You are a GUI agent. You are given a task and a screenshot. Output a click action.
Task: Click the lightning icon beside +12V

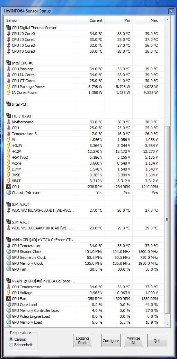(x=9, y=151)
